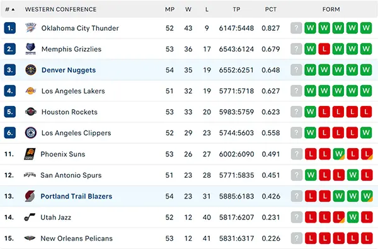
Task: Click the Utah Jazz logo
Action: click(x=30, y=217)
